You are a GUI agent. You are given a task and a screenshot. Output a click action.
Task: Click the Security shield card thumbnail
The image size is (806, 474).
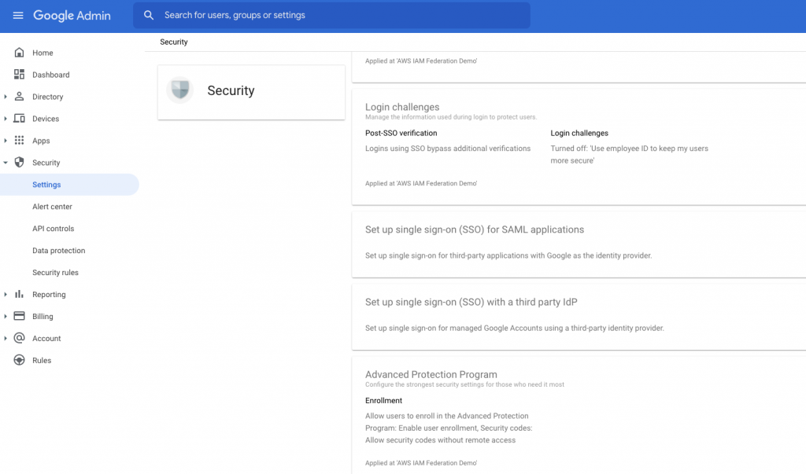180,90
